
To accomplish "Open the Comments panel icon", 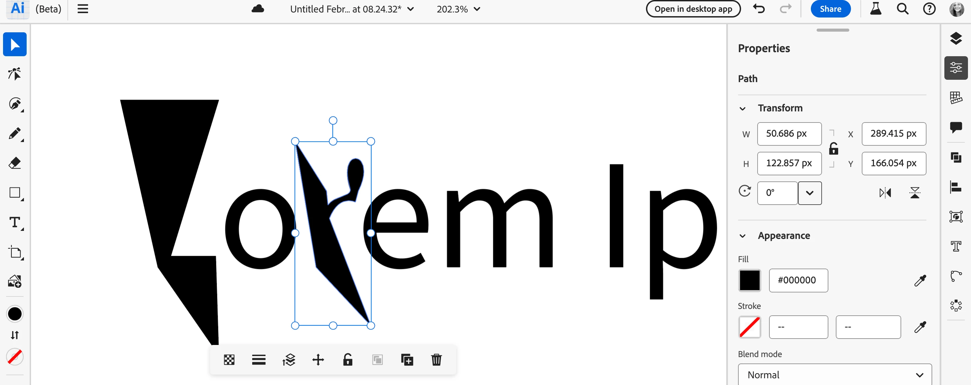I will point(955,127).
